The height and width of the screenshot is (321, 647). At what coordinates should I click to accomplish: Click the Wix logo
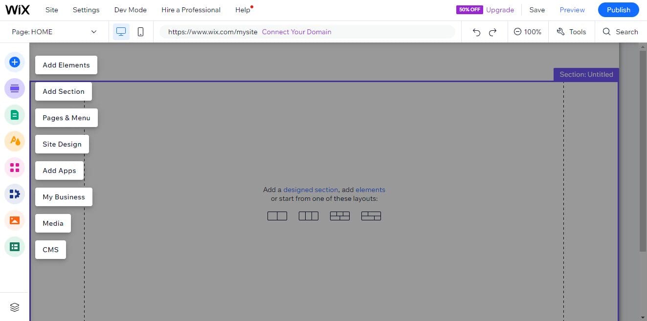[x=18, y=10]
